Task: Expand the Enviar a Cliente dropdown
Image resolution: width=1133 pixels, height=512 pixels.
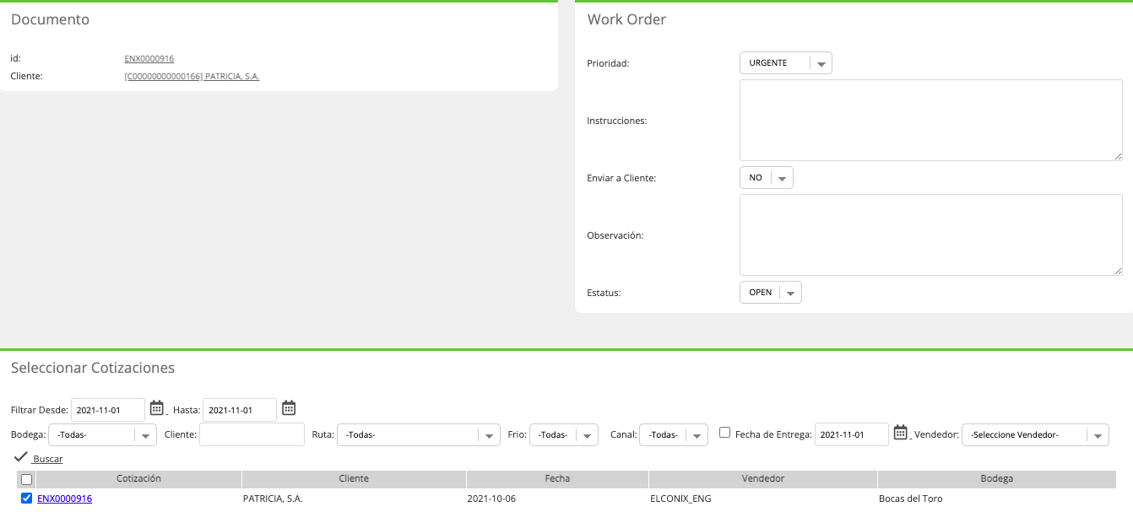Action: (766, 178)
